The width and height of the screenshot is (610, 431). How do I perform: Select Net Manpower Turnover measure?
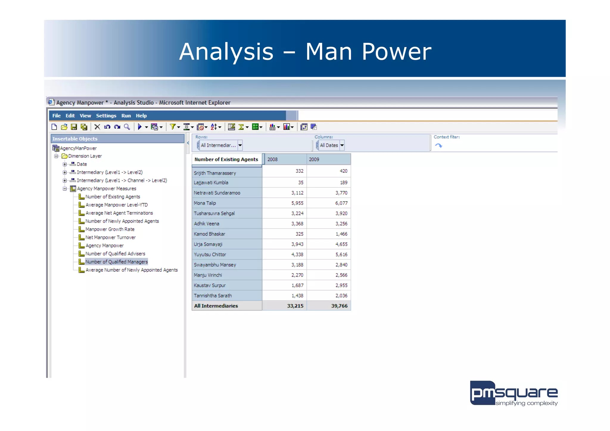pyautogui.click(x=111, y=237)
